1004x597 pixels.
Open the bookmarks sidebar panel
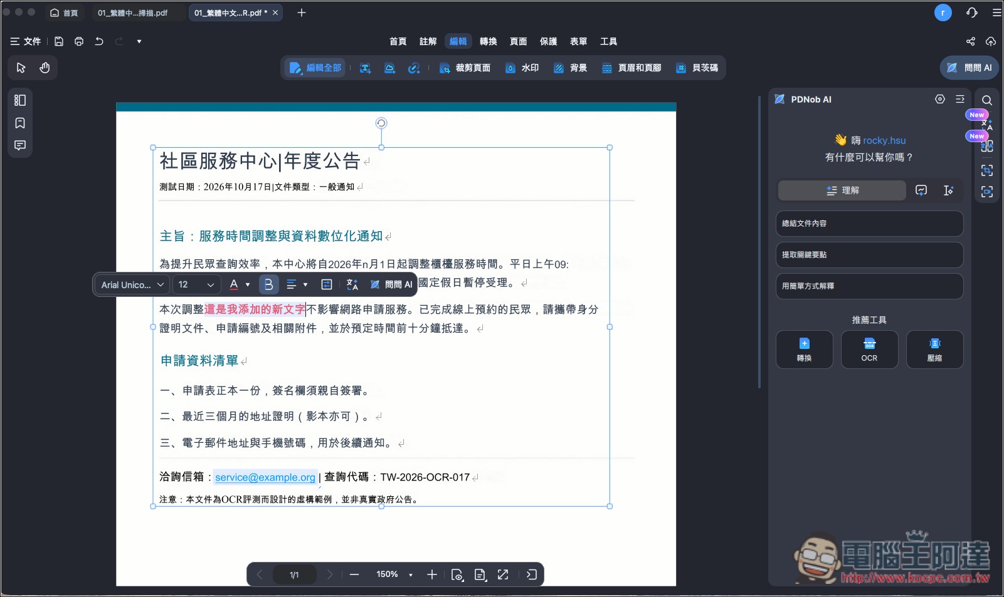point(20,123)
